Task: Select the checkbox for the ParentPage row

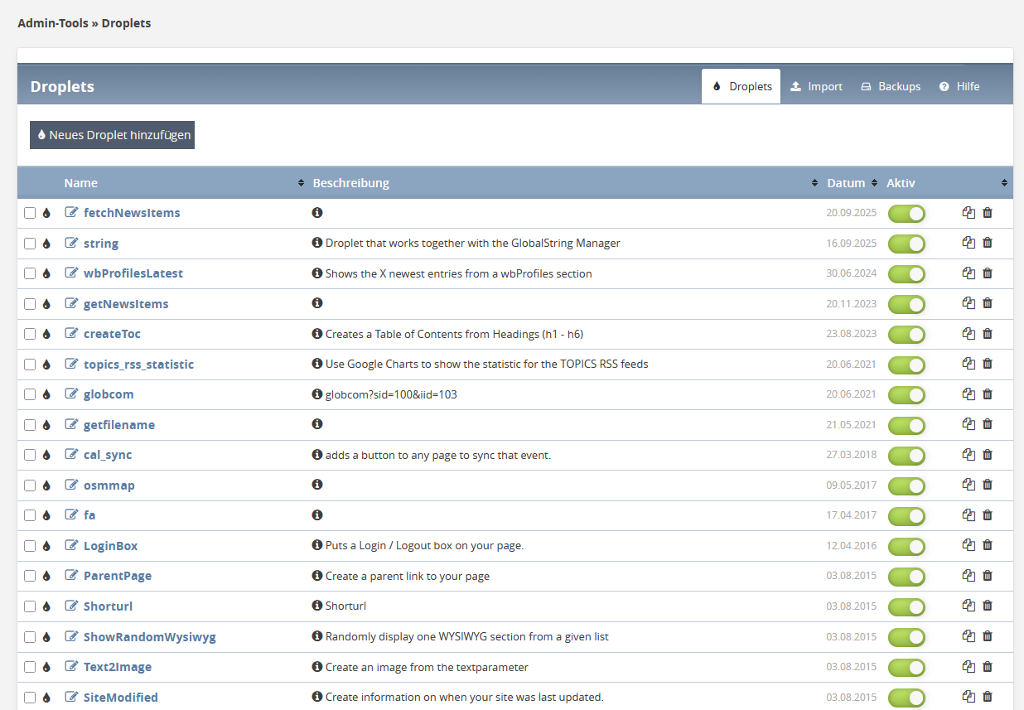Action: (30, 576)
